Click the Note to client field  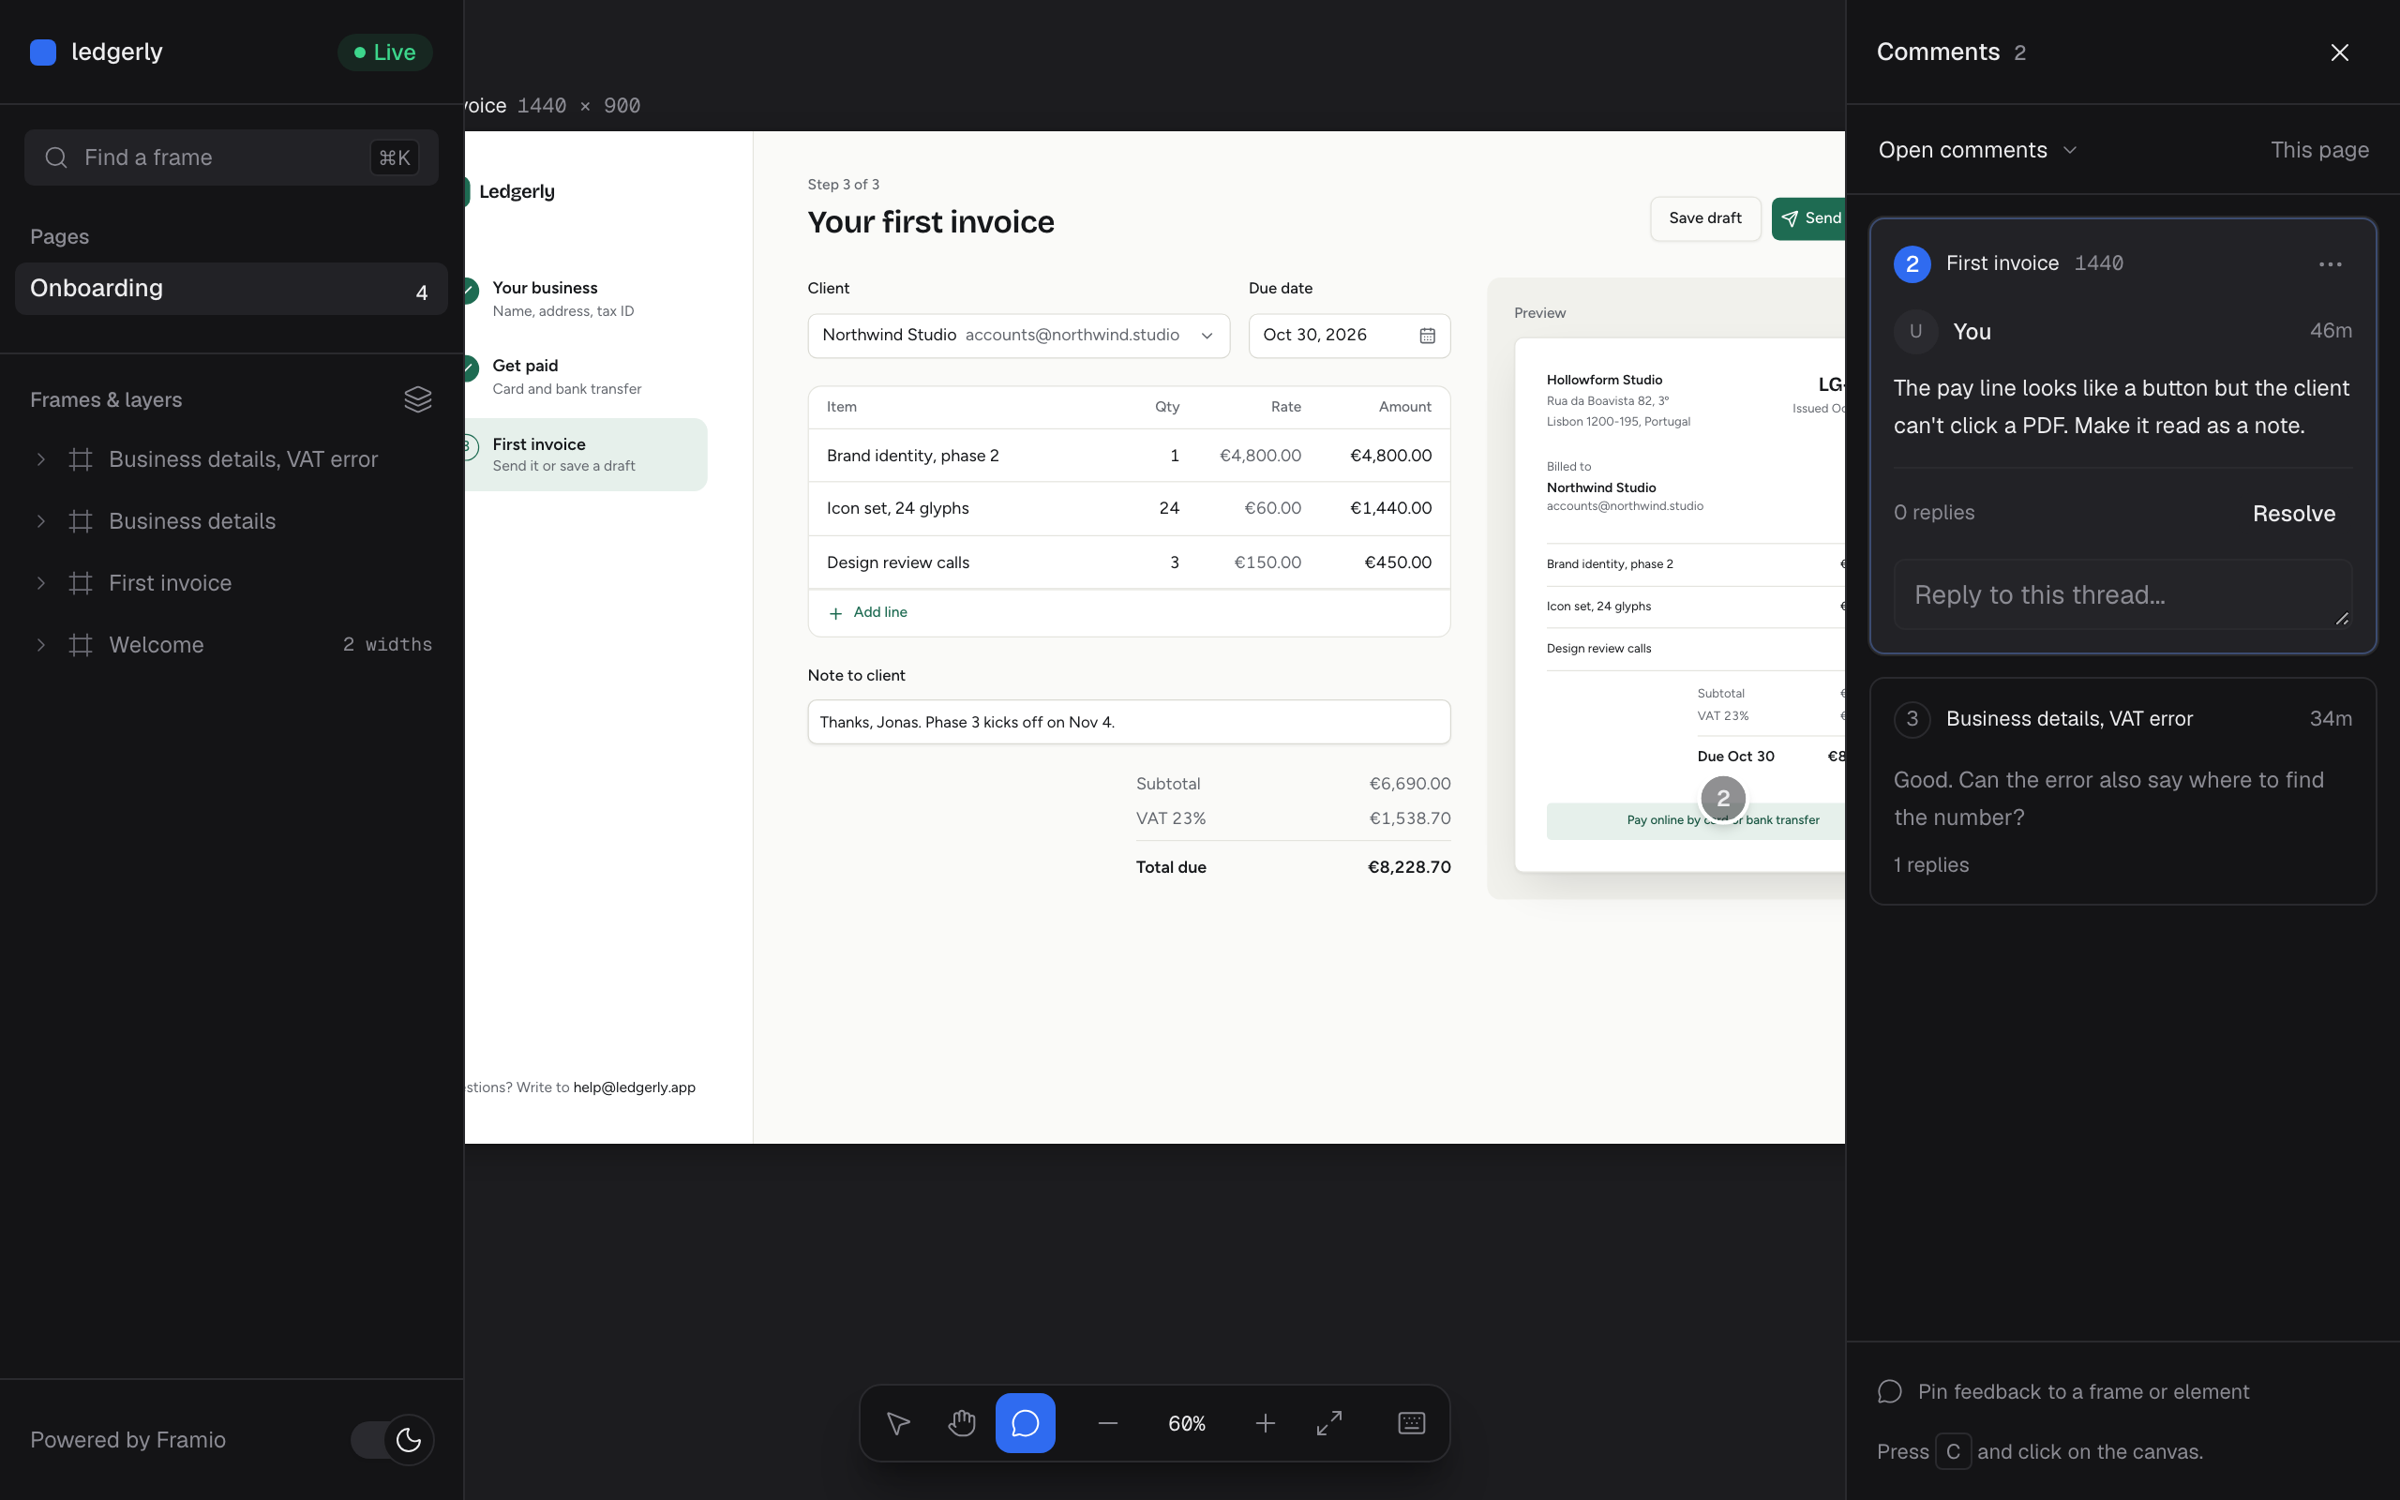(1129, 722)
